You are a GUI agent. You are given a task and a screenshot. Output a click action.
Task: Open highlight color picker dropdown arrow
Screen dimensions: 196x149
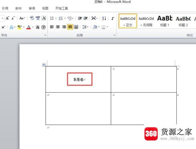point(24,27)
